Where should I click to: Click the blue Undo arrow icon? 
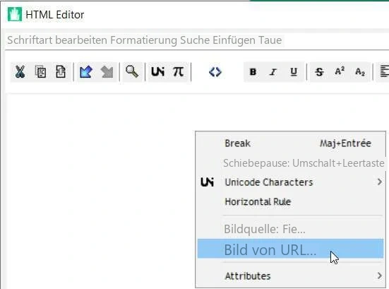[86, 72]
